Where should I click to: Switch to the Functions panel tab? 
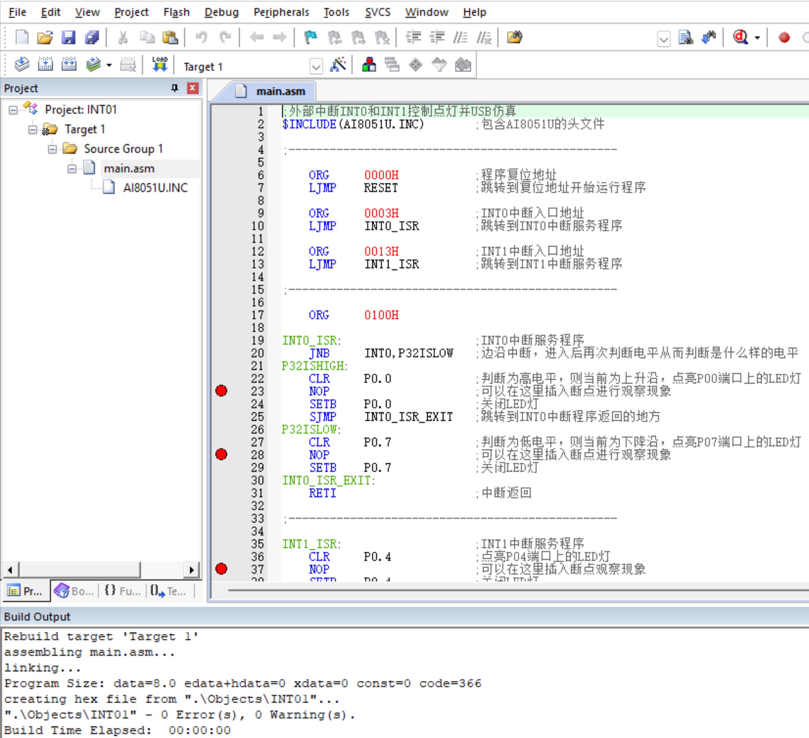pos(123,591)
